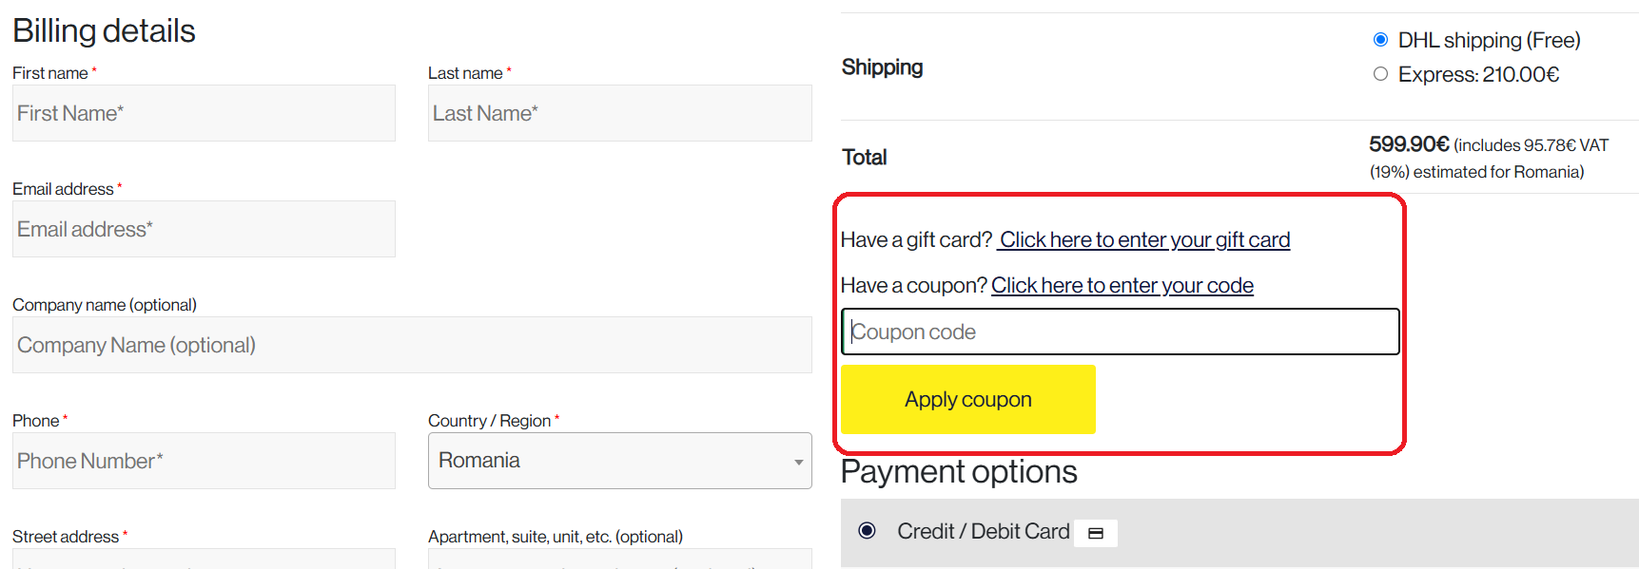Select DHL shipping (Free) option
Screen dimensions: 1639x569
[1380, 40]
